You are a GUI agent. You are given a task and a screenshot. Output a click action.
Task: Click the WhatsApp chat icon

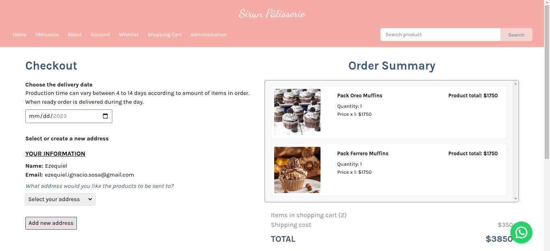[521, 232]
